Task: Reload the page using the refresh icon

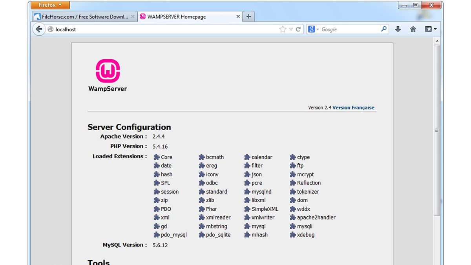Action: click(x=299, y=29)
